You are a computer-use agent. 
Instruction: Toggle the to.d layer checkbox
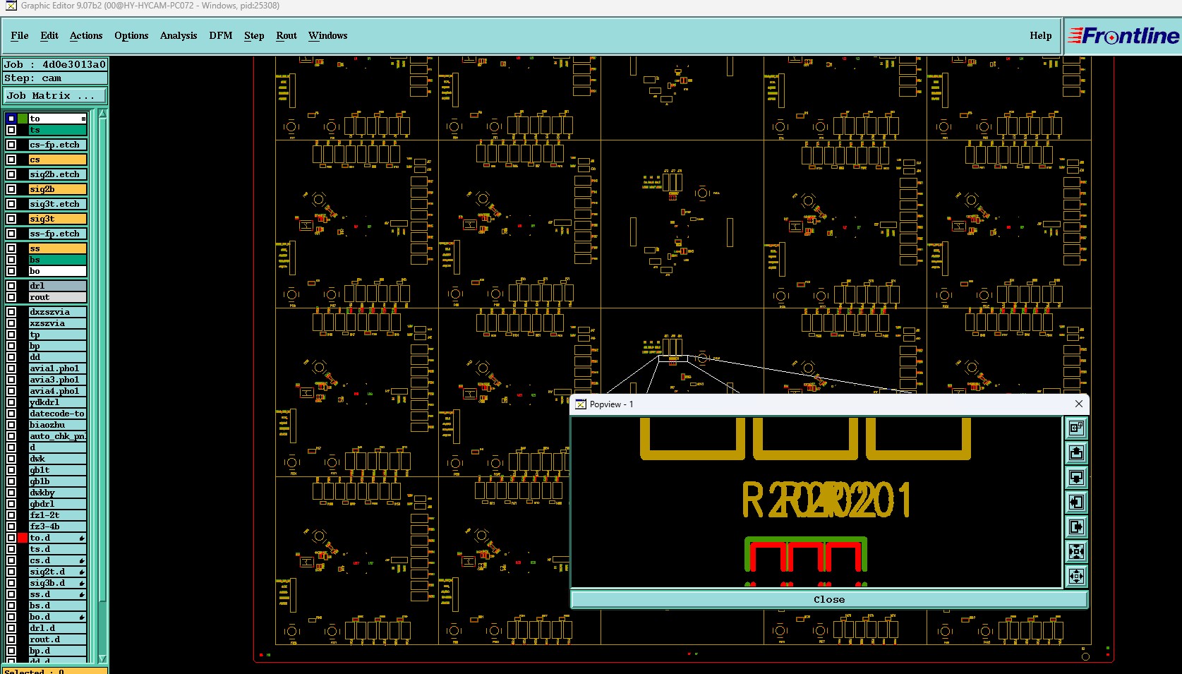pyautogui.click(x=11, y=538)
